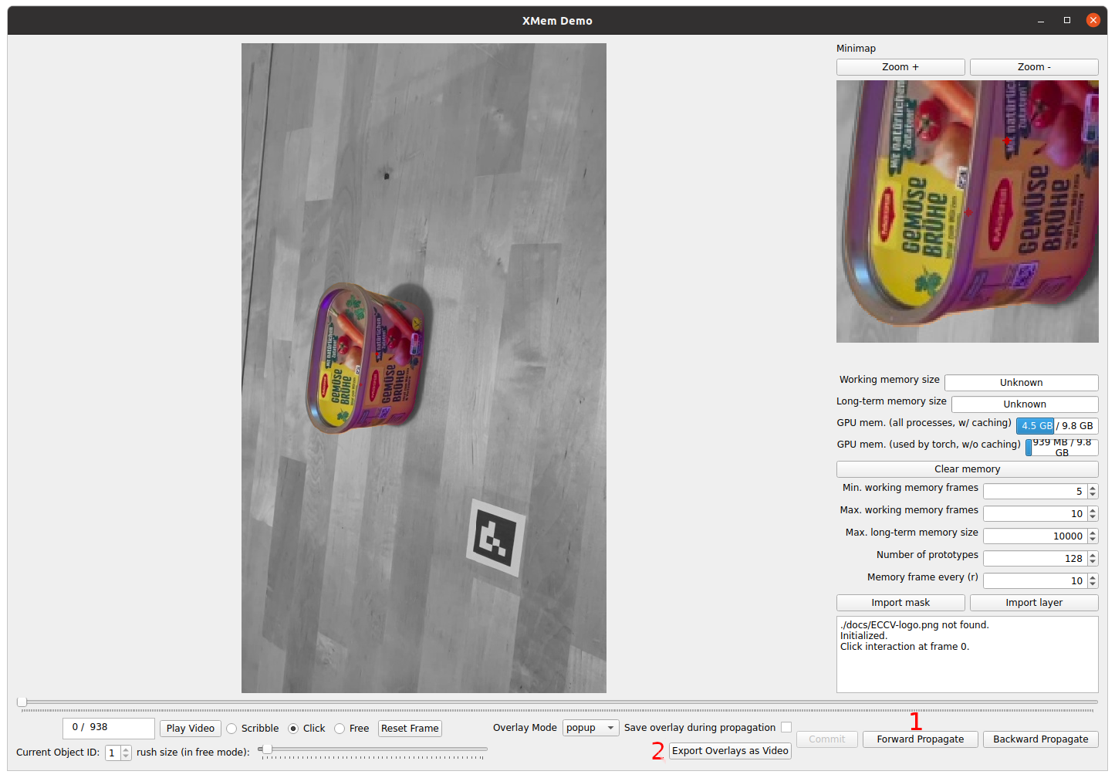This screenshot has height=778, width=1115.
Task: Click the Minimap preview image
Action: pyautogui.click(x=967, y=211)
